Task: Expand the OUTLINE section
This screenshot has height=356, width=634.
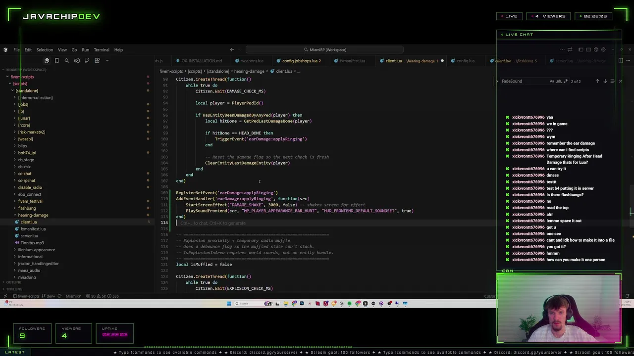Action: 14,282
